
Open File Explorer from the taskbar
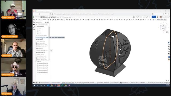(x=66, y=85)
